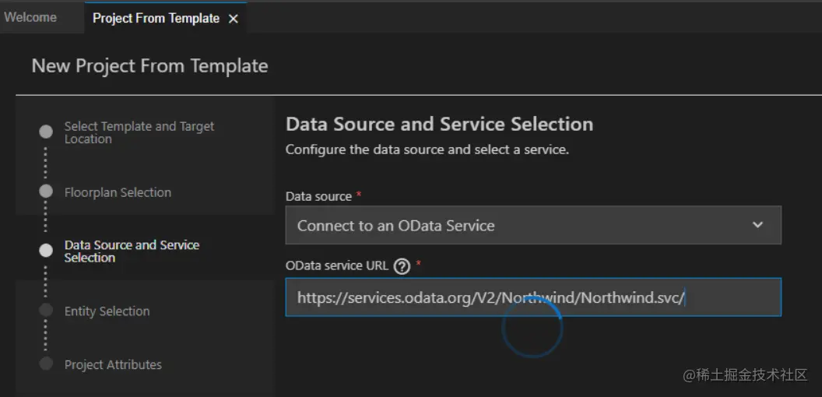The image size is (822, 397).
Task: Go to Select Template and Target Location step
Action: [x=139, y=132]
